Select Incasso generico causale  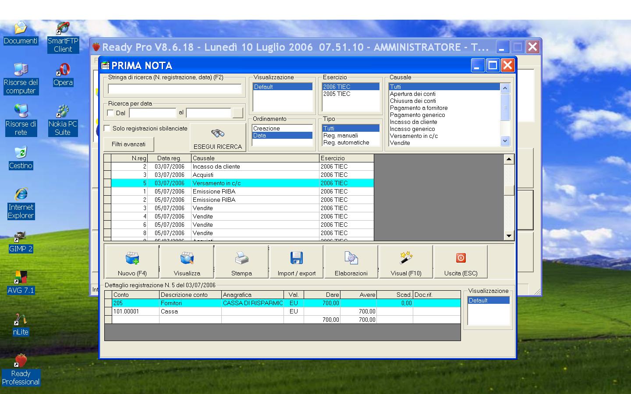click(x=444, y=129)
